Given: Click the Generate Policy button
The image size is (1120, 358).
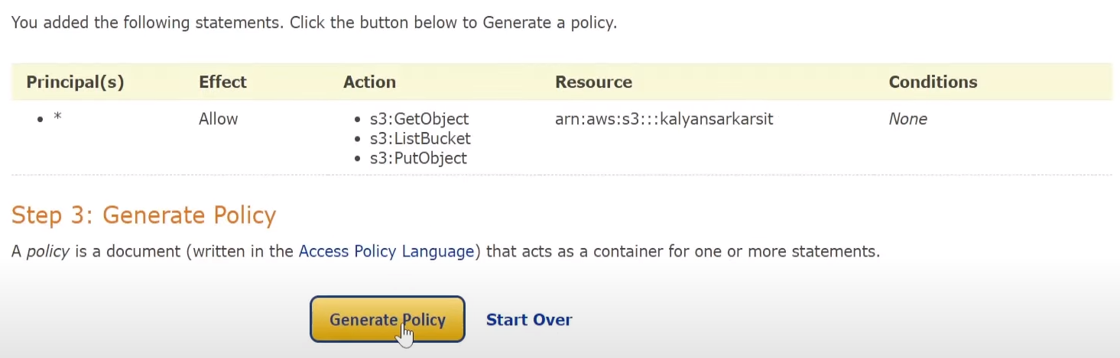Looking at the screenshot, I should [x=388, y=319].
